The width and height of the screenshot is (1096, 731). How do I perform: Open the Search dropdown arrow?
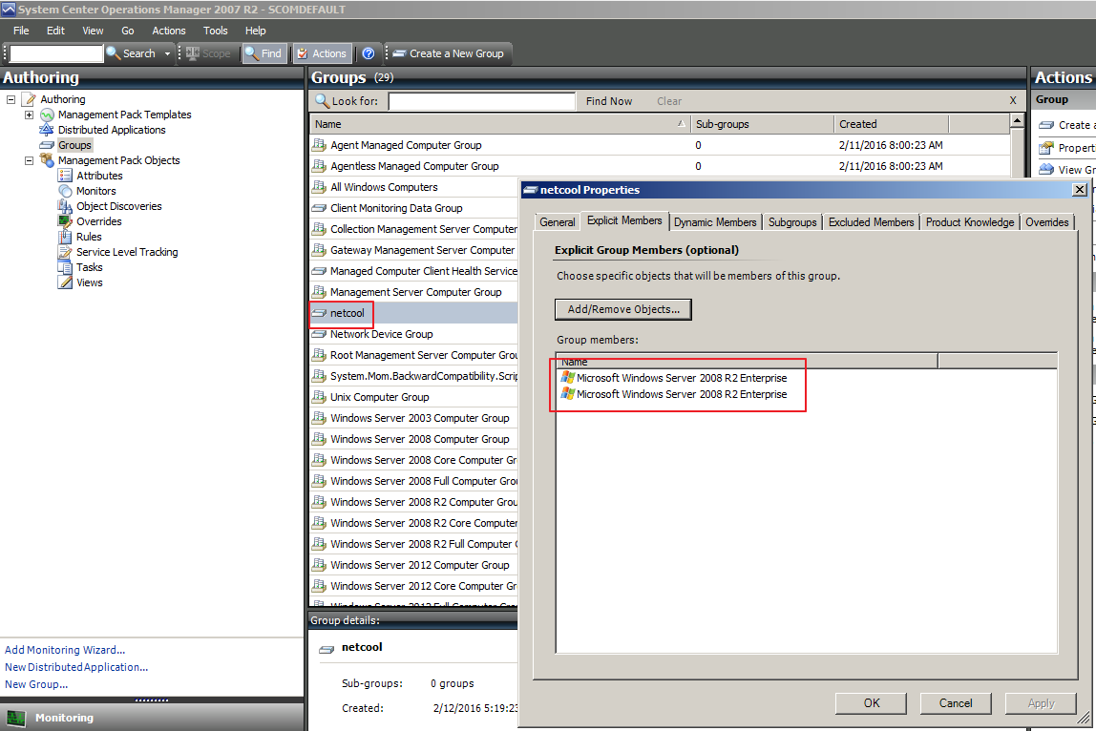pyautogui.click(x=167, y=53)
